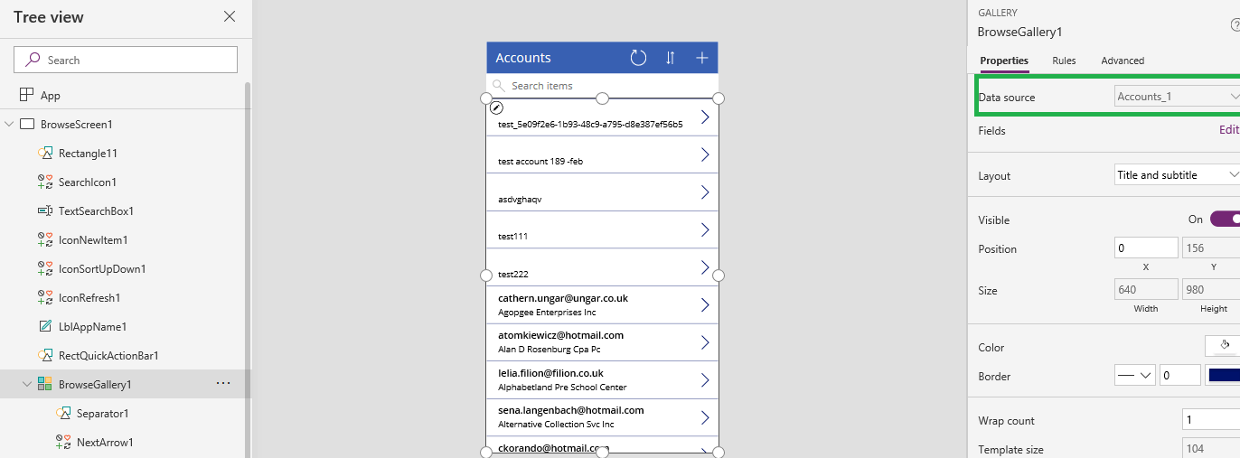Open the dark blue Border color swatch
Viewport: 1240px width, 458px height.
point(1223,376)
